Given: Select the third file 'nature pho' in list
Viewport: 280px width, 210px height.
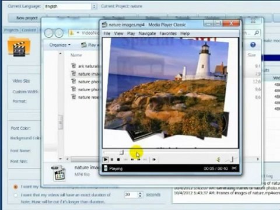Looking at the screenshot, I should click(x=86, y=82).
